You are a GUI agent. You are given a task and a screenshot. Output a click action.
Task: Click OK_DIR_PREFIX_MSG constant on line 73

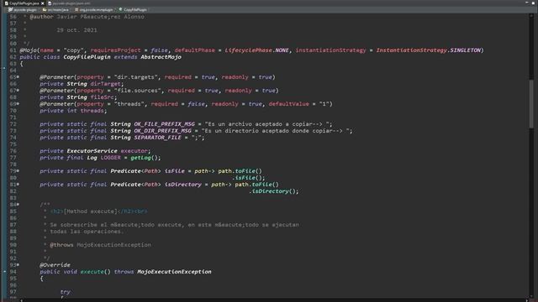(x=162, y=131)
